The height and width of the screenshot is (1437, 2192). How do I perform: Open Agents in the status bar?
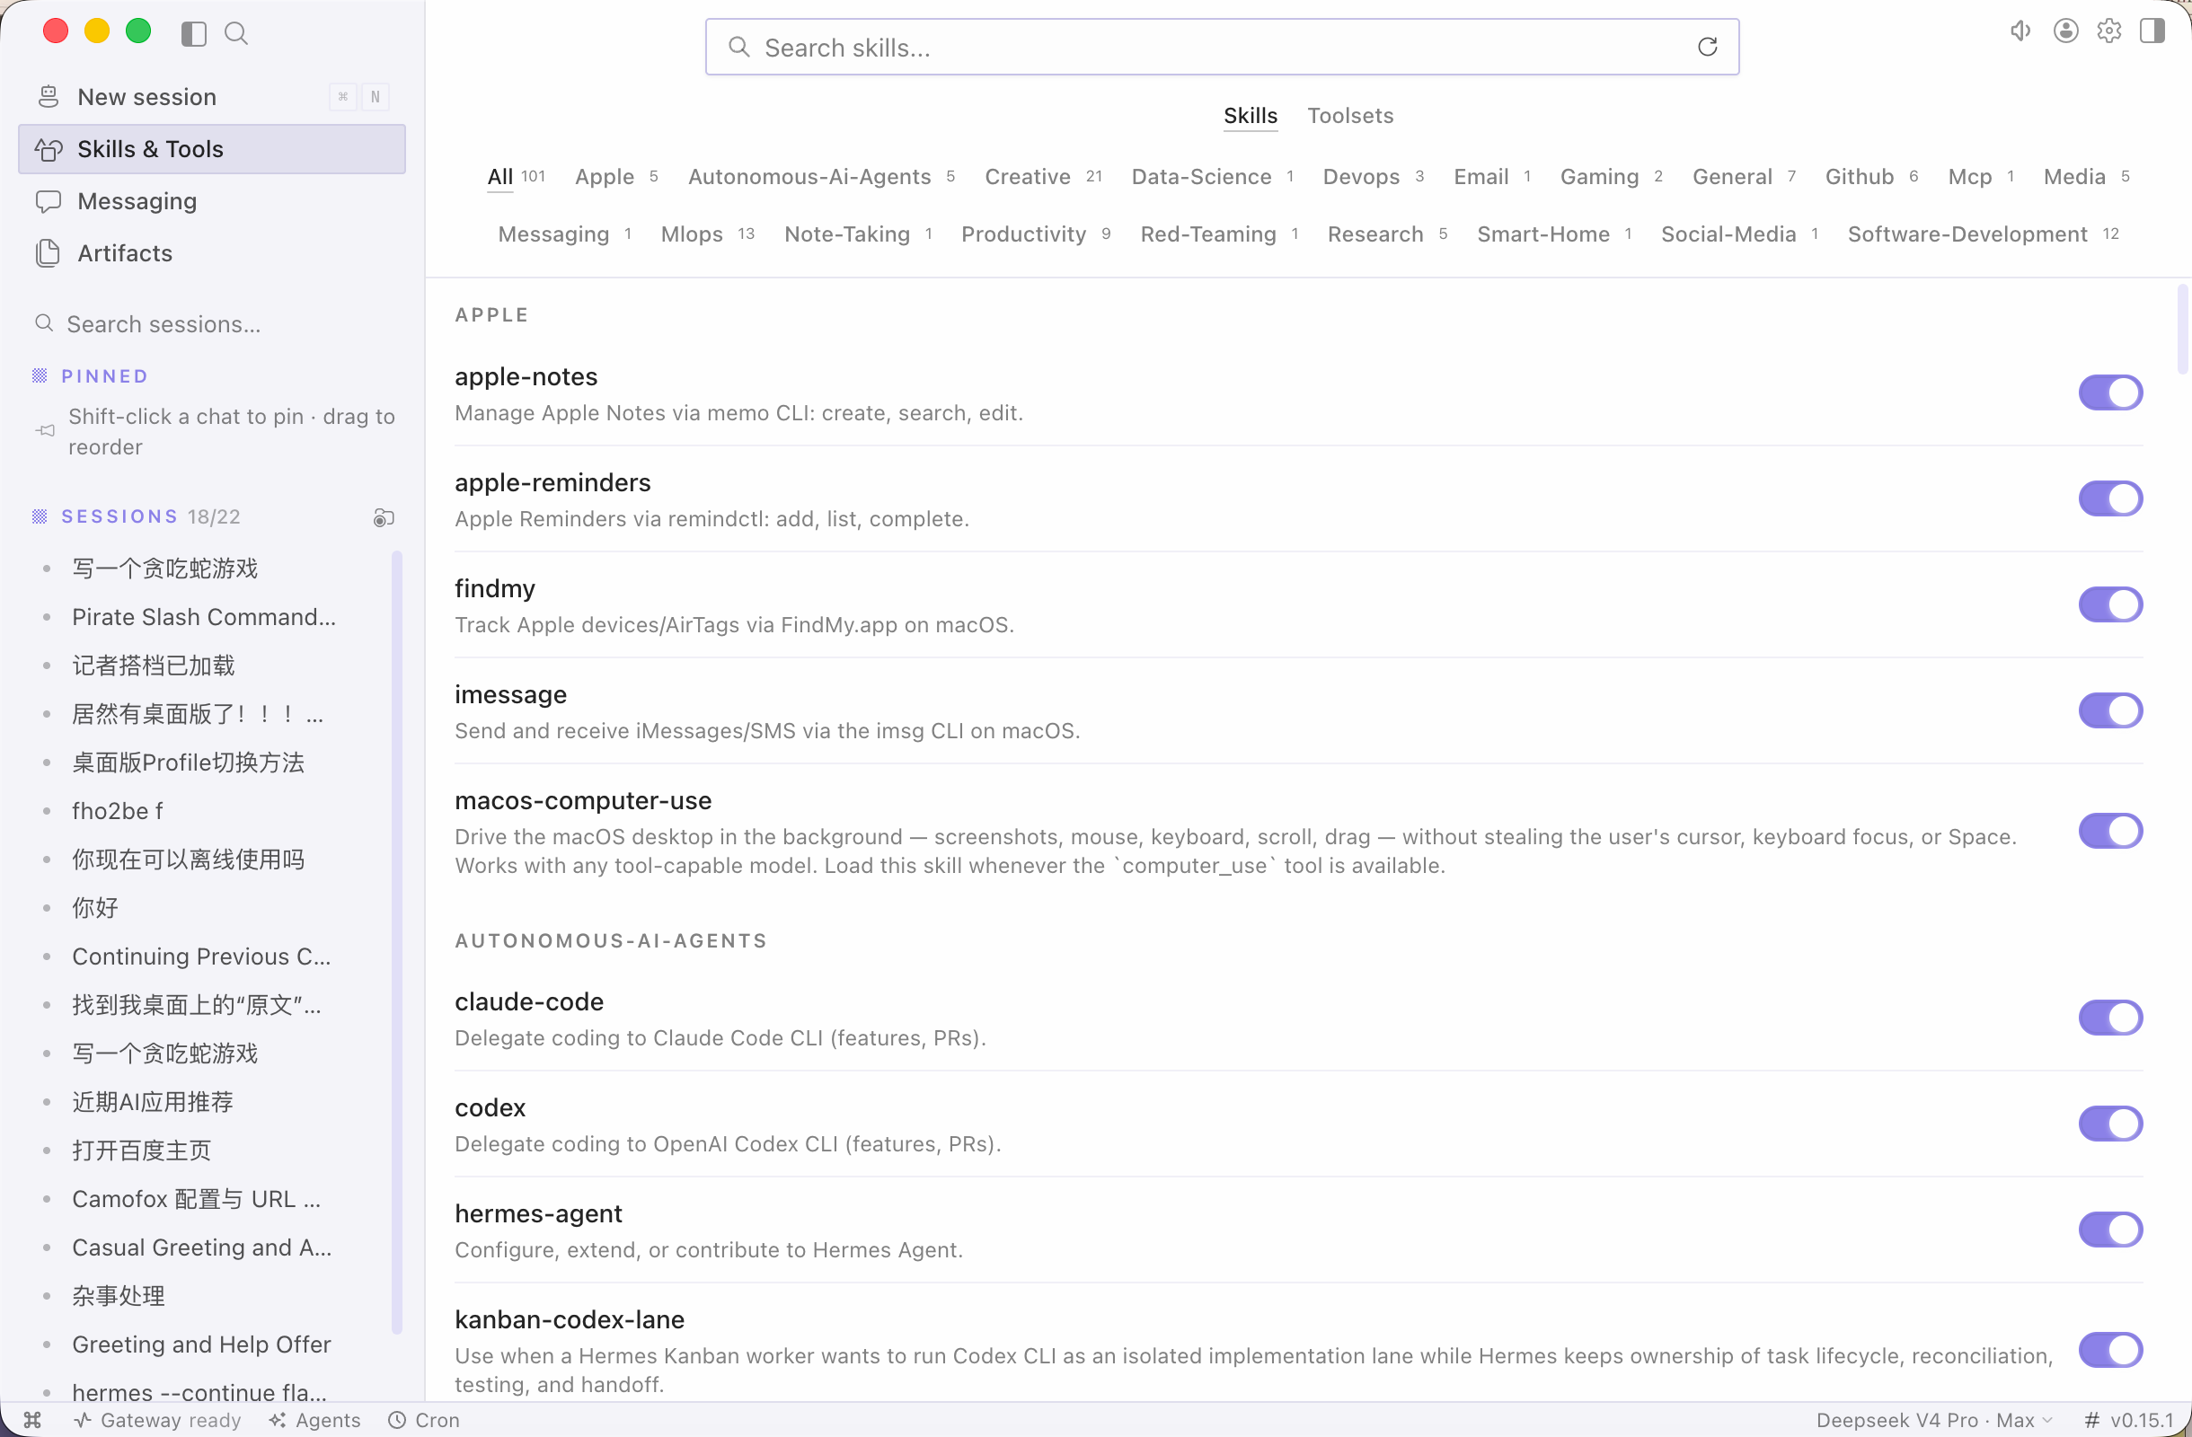pyautogui.click(x=316, y=1420)
